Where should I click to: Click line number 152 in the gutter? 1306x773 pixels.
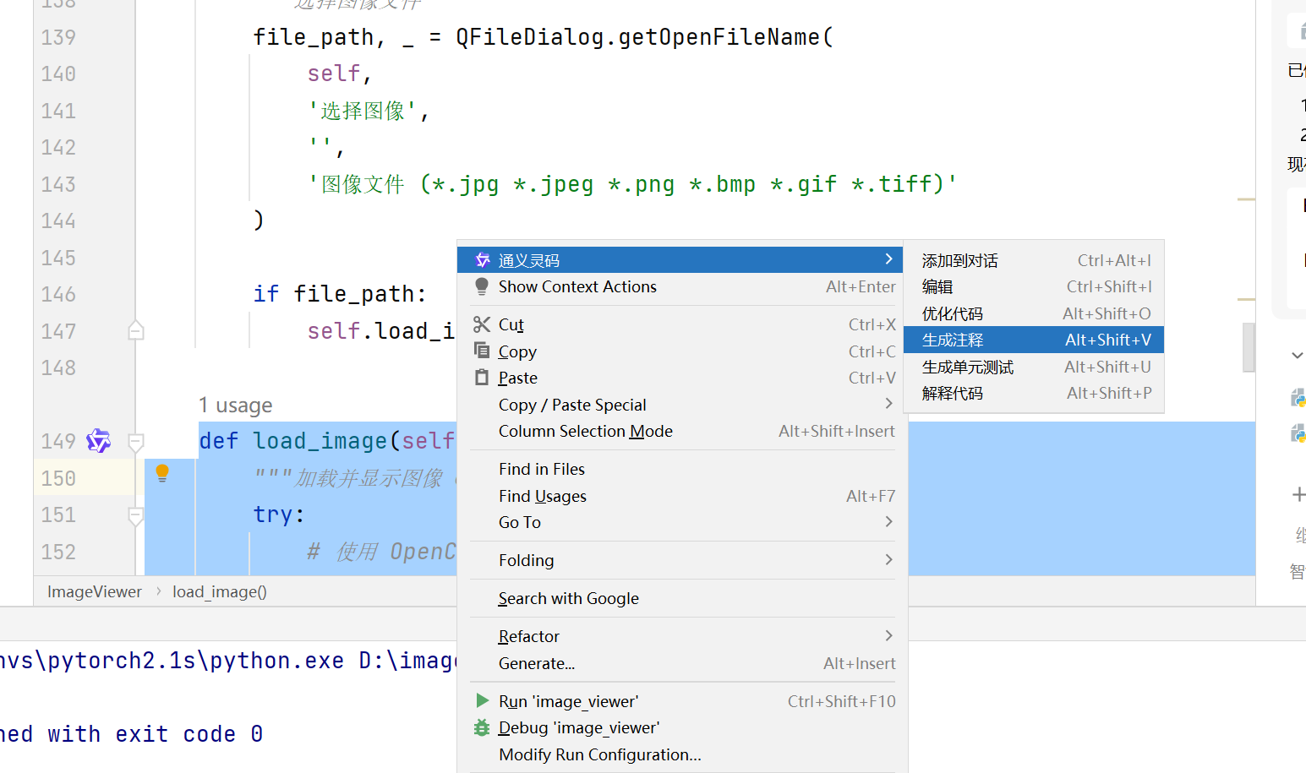click(58, 552)
